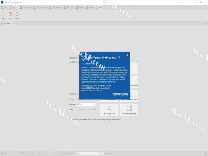
Task: Click the zoom in icon in bottom bar
Action: (42, 154)
